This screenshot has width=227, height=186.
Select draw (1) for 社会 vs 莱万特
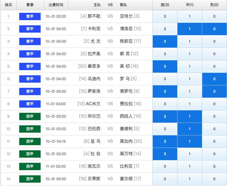coord(190,154)
